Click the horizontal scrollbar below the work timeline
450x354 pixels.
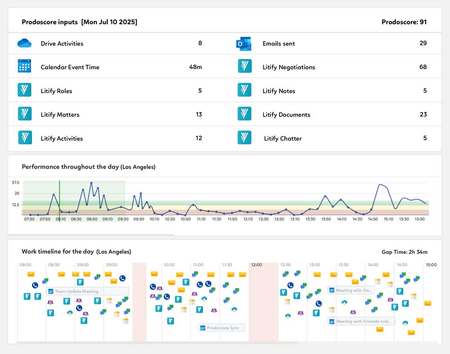coord(157,342)
